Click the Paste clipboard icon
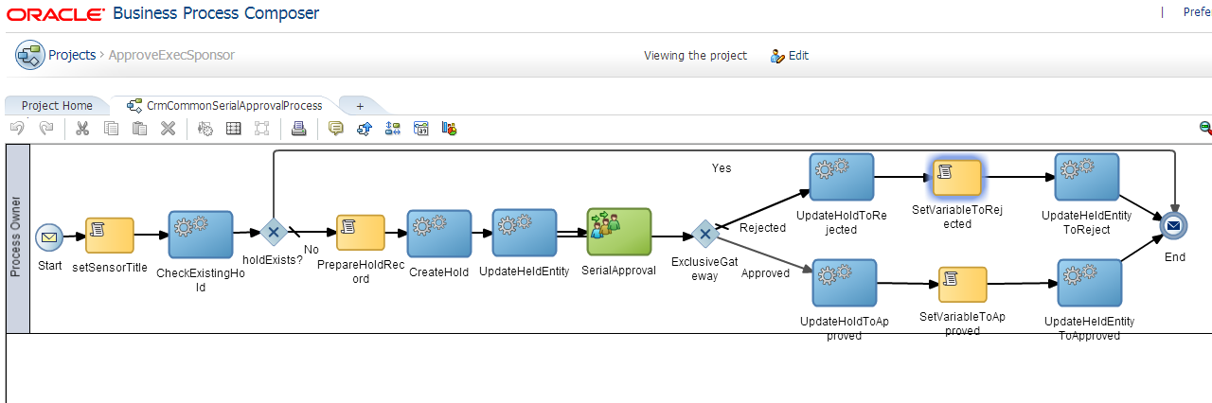 click(x=139, y=129)
